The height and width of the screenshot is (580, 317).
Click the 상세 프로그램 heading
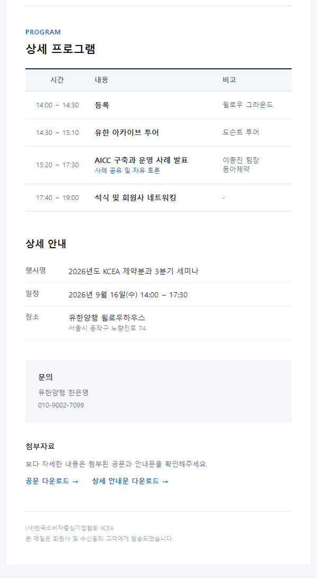point(61,49)
